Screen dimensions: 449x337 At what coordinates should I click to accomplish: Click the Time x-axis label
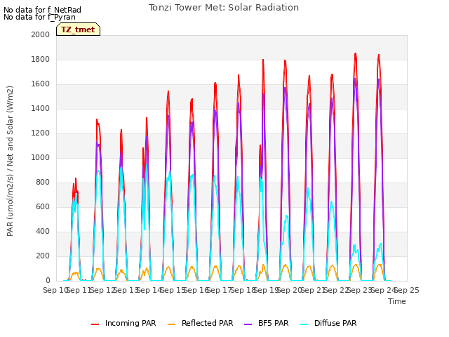point(397,301)
